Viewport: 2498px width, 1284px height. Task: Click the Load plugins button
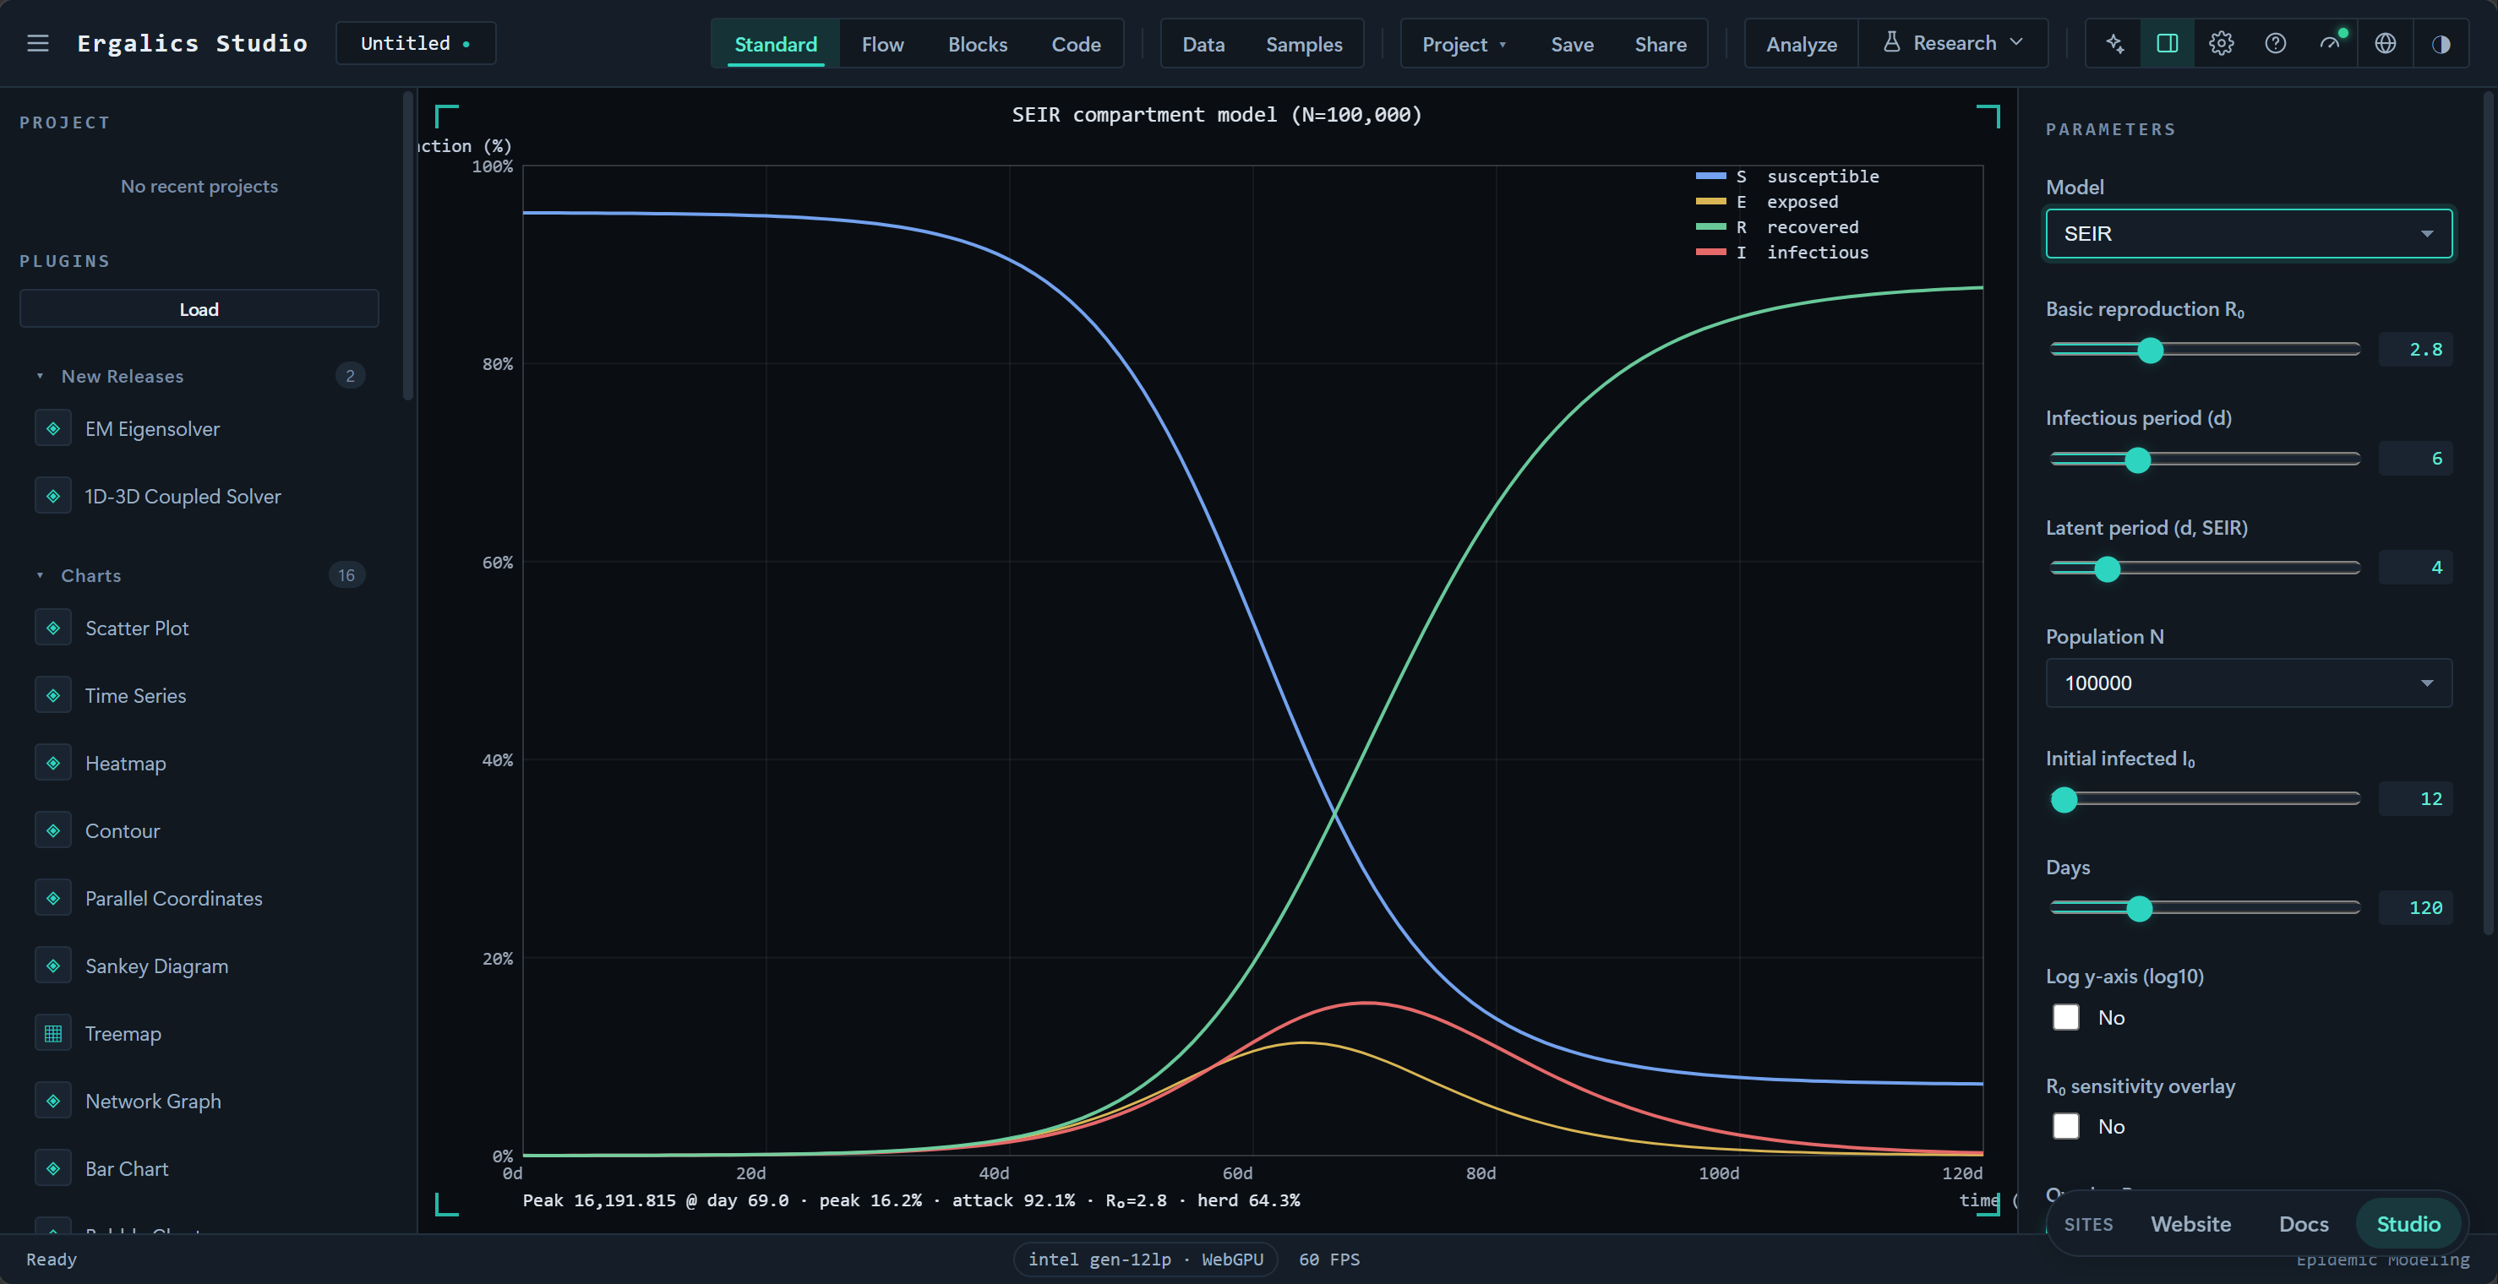tap(199, 309)
